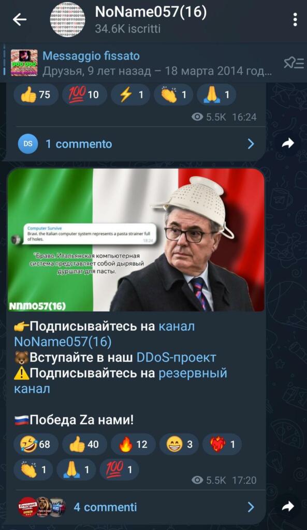
Task: Tap the DS commenter avatar
Action: coord(28,144)
